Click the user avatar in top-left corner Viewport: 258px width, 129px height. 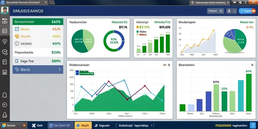pos(5,10)
